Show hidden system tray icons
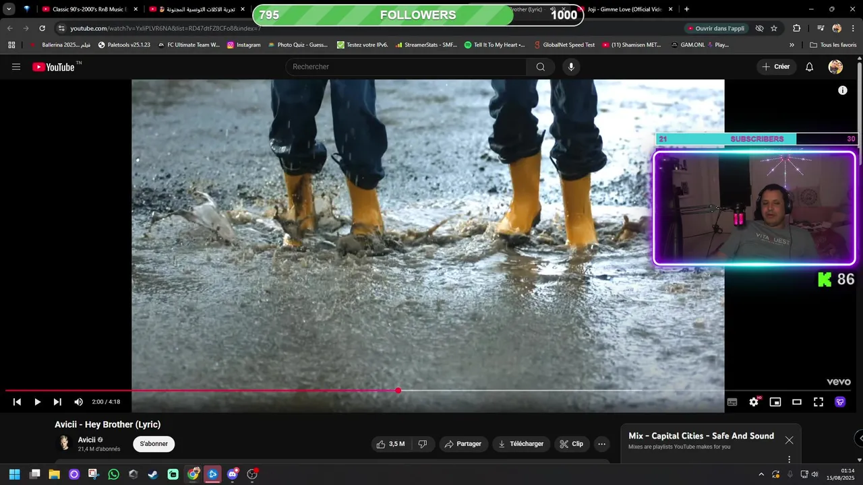Viewport: 863px width, 485px height. pyautogui.click(x=761, y=474)
